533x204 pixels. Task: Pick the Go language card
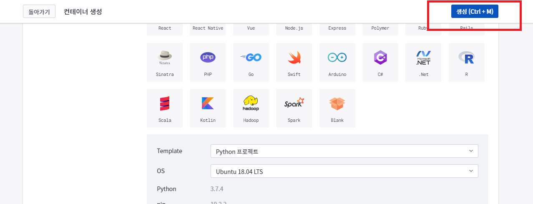251,62
